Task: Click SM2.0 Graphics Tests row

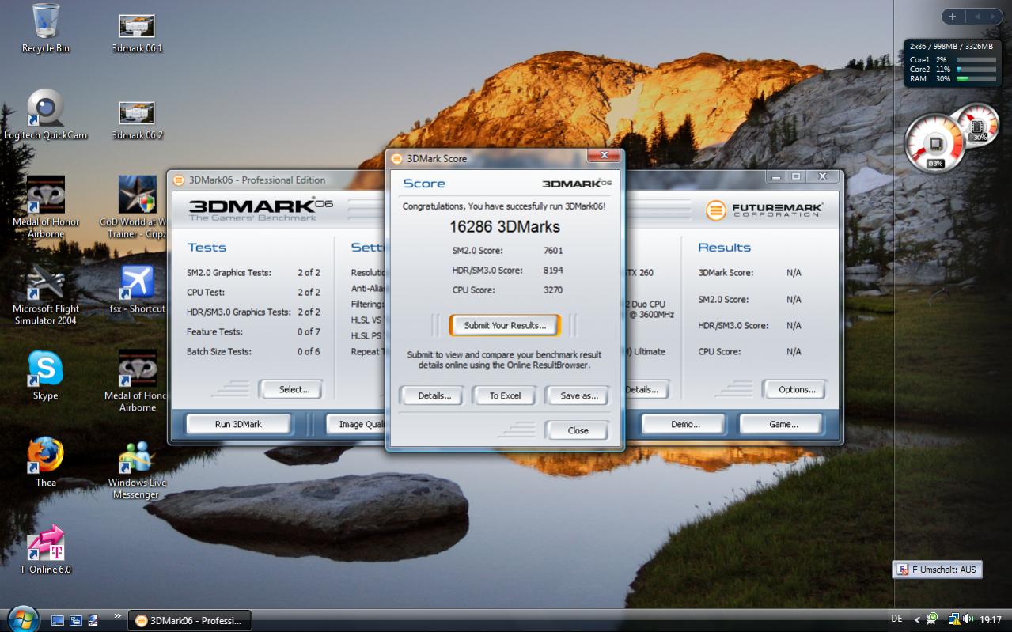Action: [253, 273]
